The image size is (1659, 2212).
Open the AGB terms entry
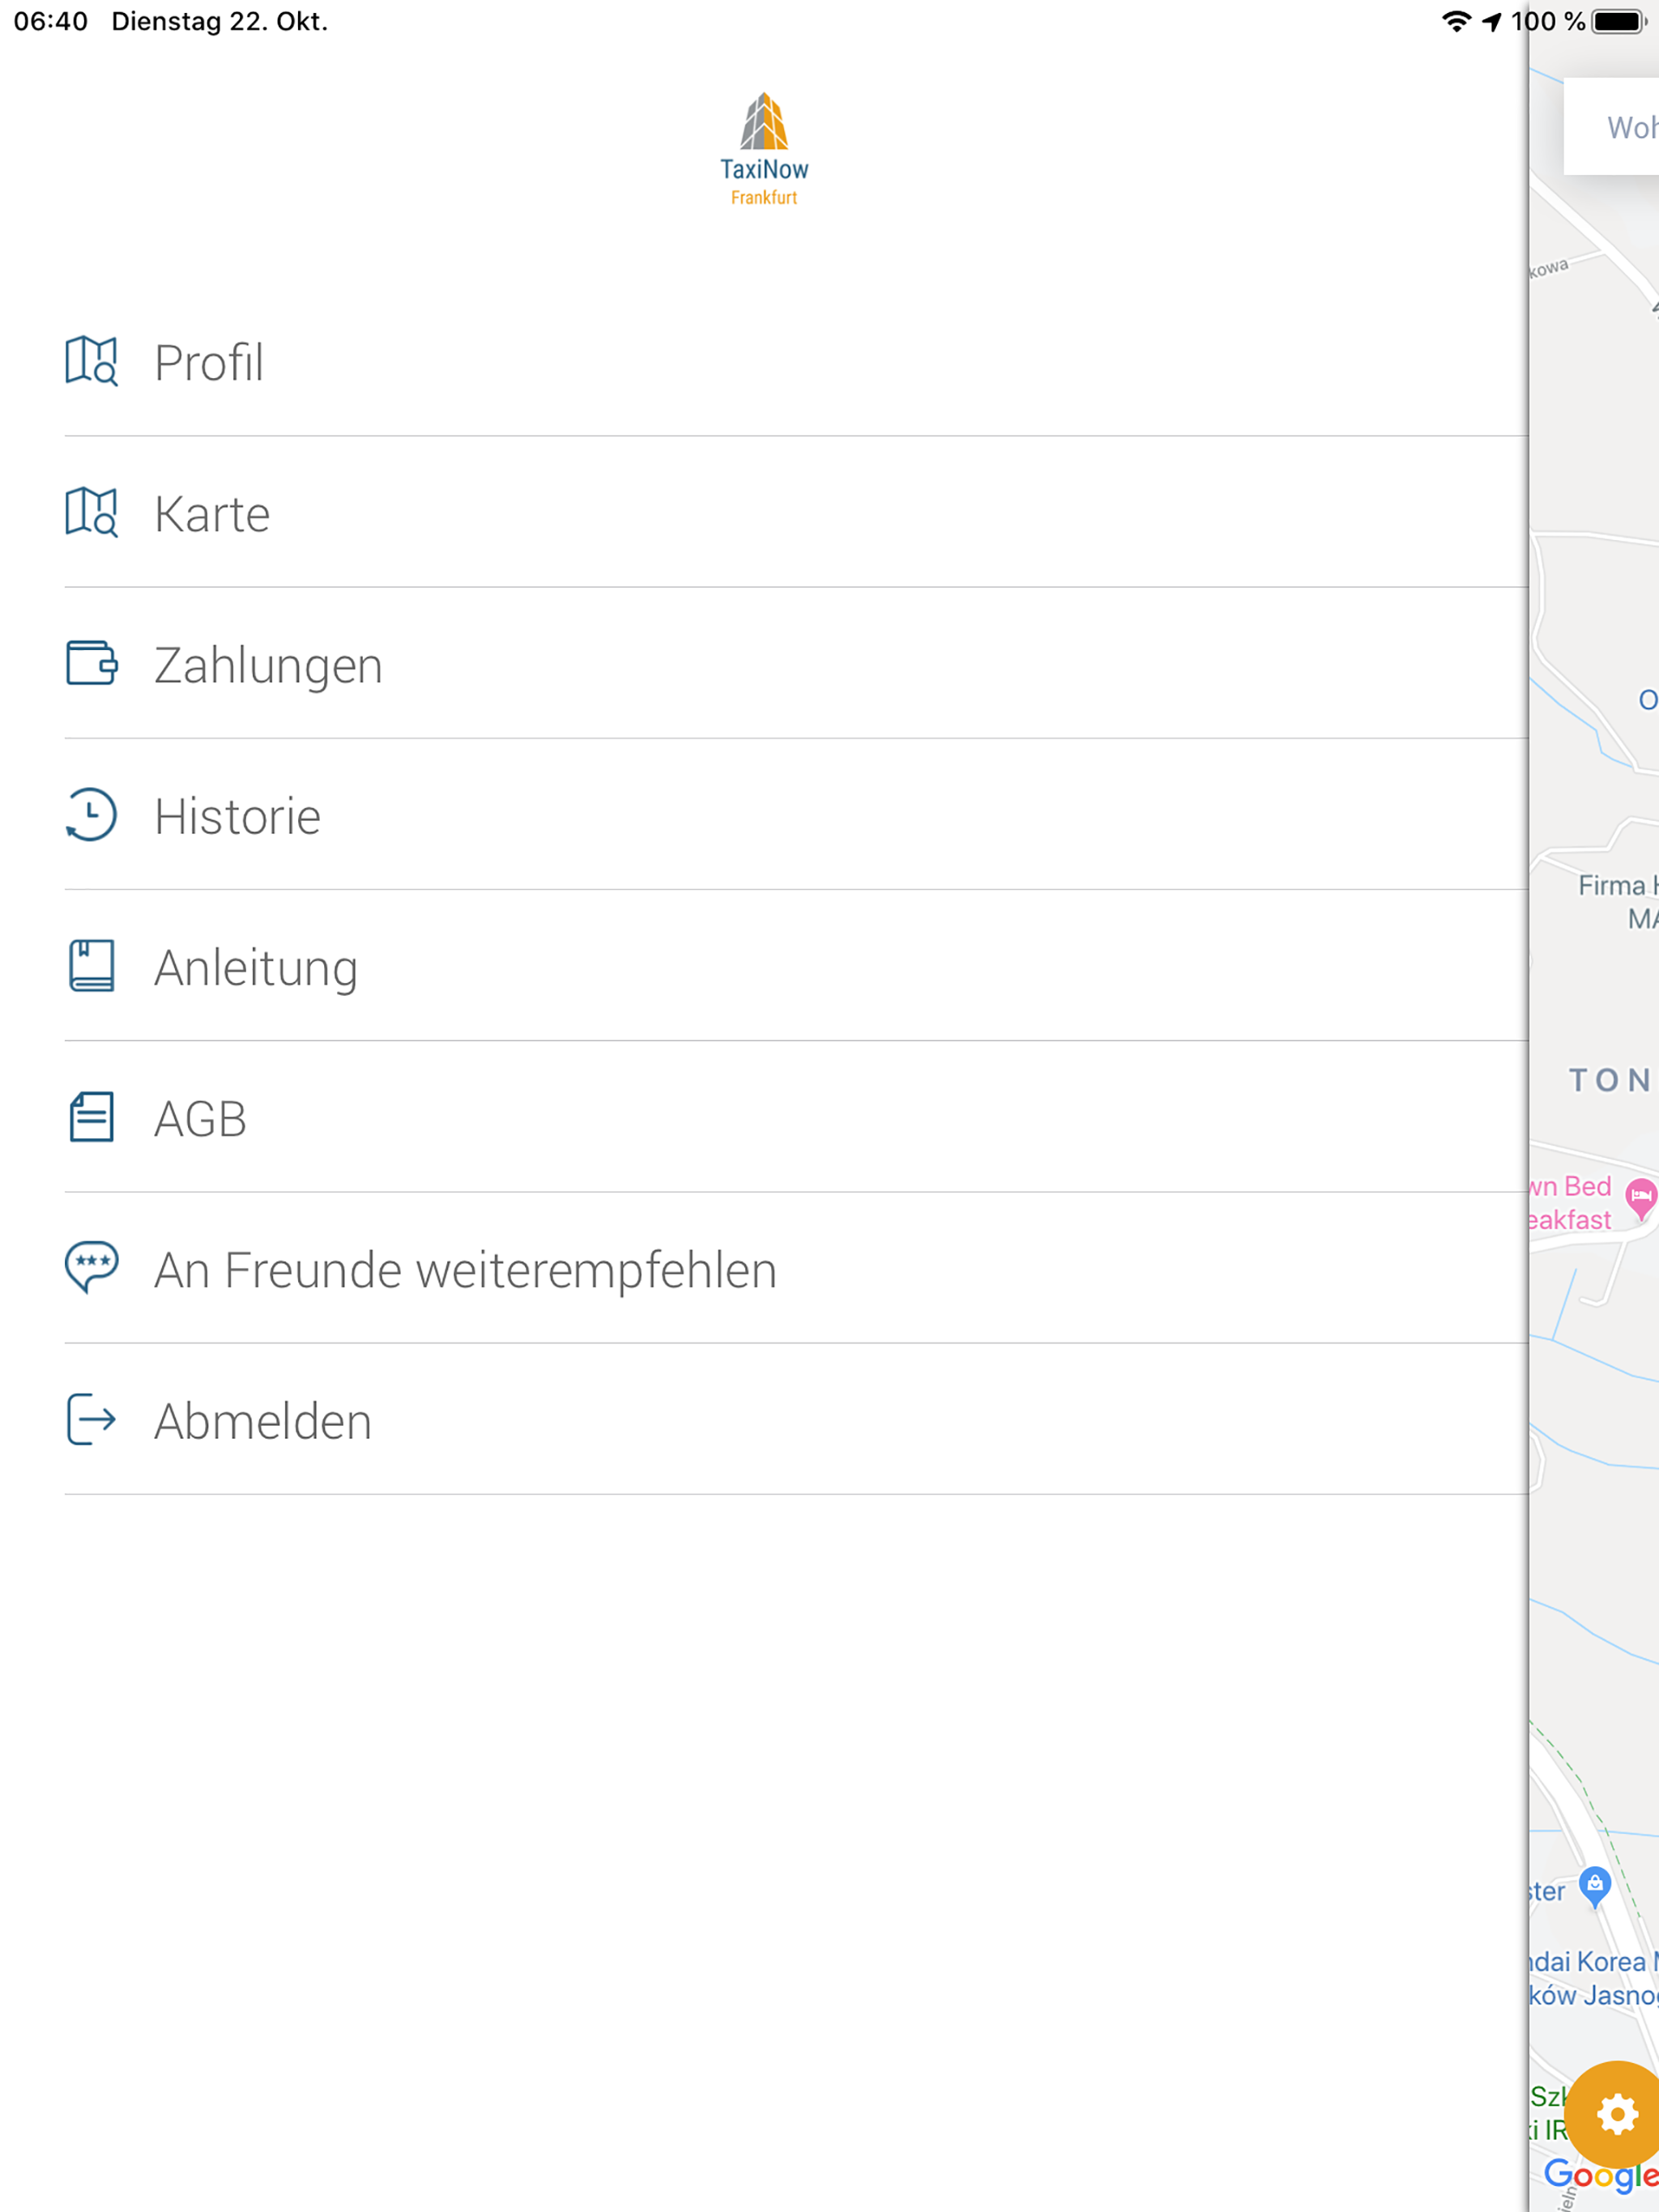[795, 1117]
